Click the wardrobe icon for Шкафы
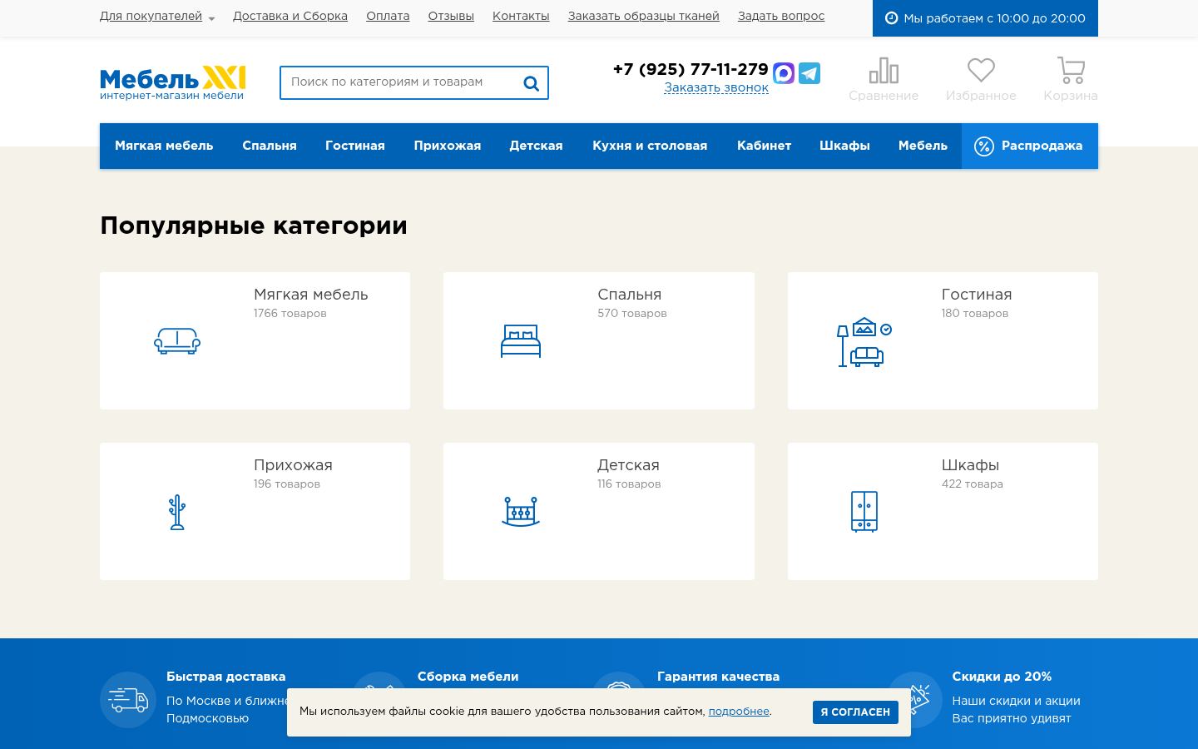Viewport: 1198px width, 749px height. tap(864, 511)
